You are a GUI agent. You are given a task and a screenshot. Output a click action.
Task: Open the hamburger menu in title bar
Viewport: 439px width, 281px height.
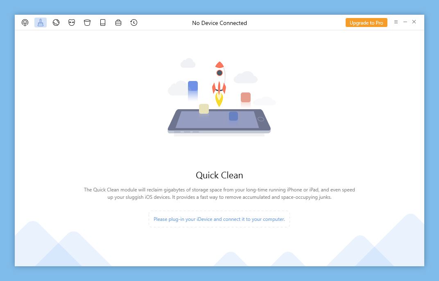396,22
